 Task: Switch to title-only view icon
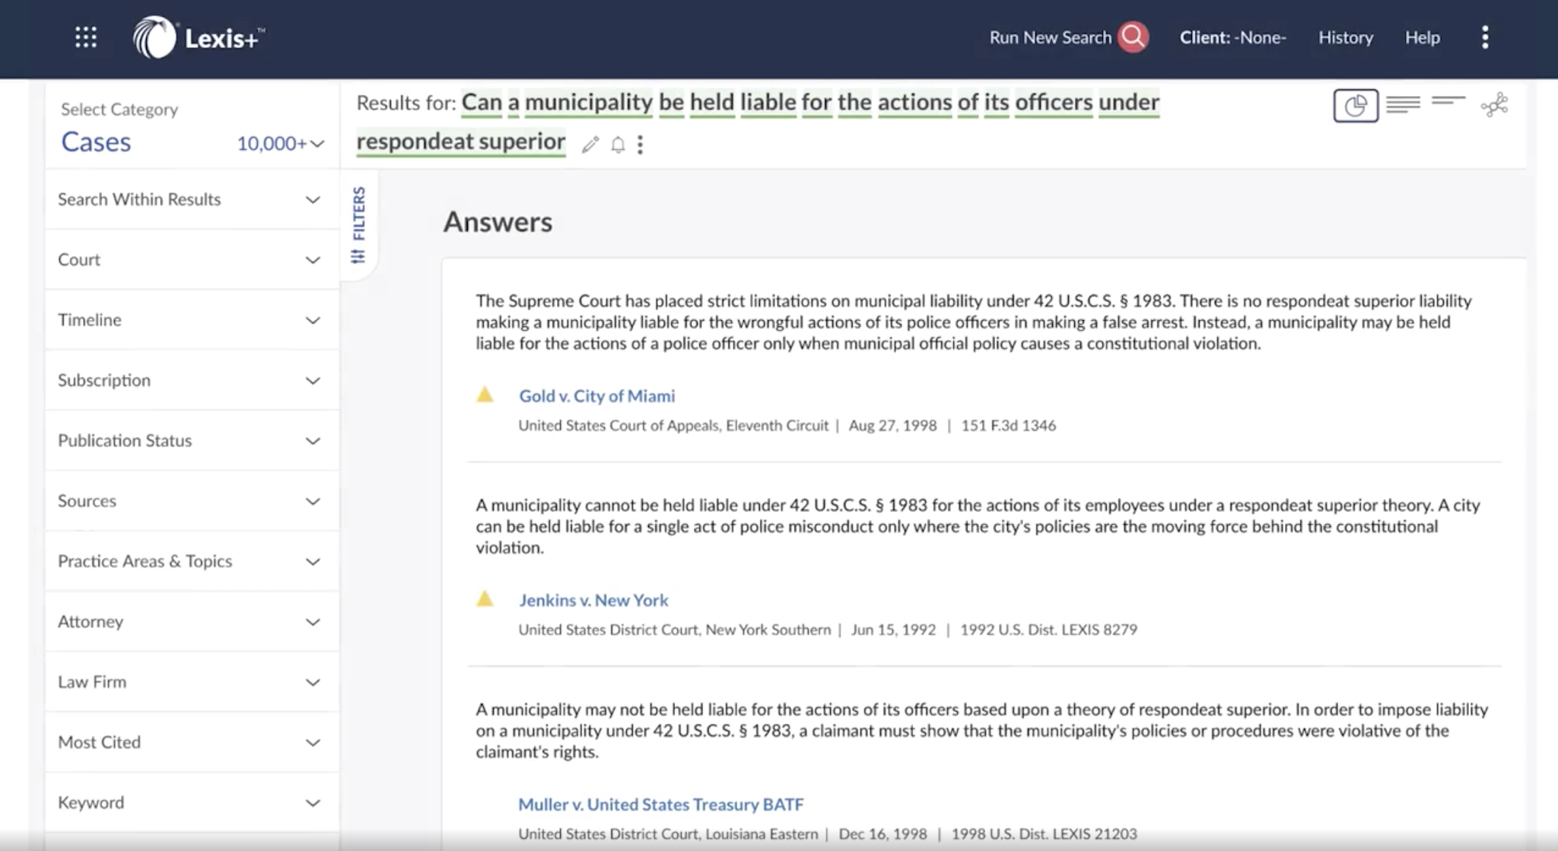(1448, 101)
